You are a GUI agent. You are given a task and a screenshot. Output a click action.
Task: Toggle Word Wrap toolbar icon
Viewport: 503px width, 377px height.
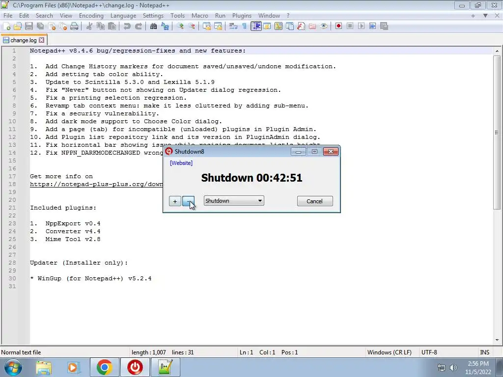tap(233, 27)
